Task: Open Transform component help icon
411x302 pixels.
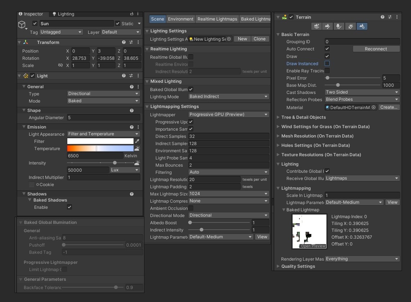Action: 124,42
